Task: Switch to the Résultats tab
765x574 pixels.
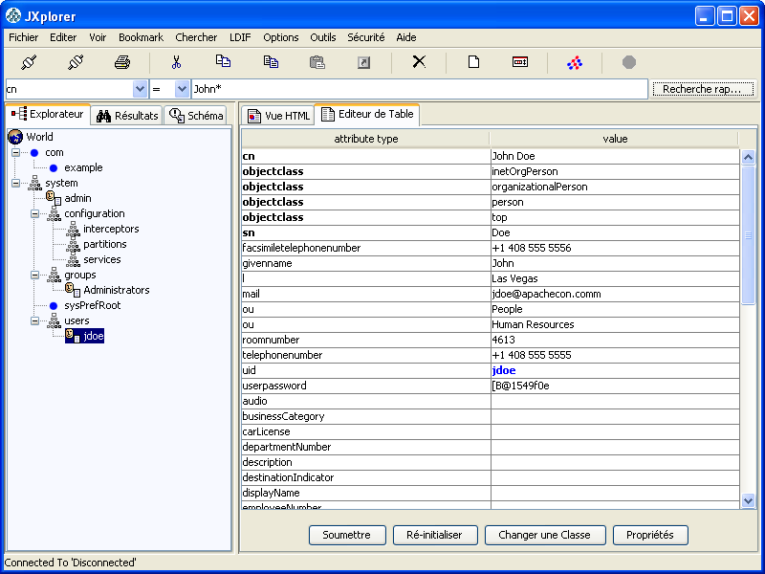Action: [x=127, y=116]
